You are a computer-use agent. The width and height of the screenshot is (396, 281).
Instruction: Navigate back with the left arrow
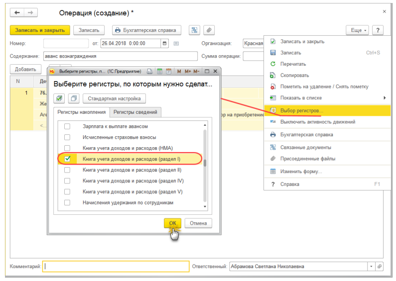[17, 12]
